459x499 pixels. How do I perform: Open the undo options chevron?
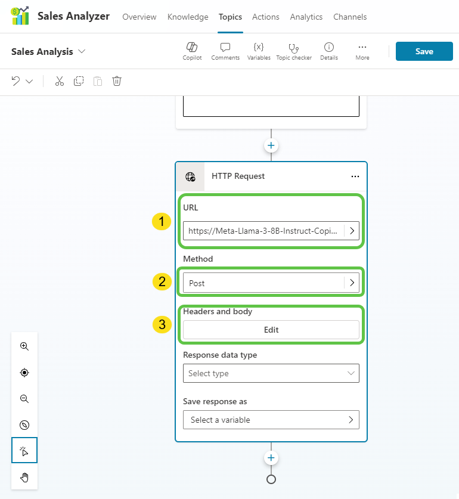[29, 81]
